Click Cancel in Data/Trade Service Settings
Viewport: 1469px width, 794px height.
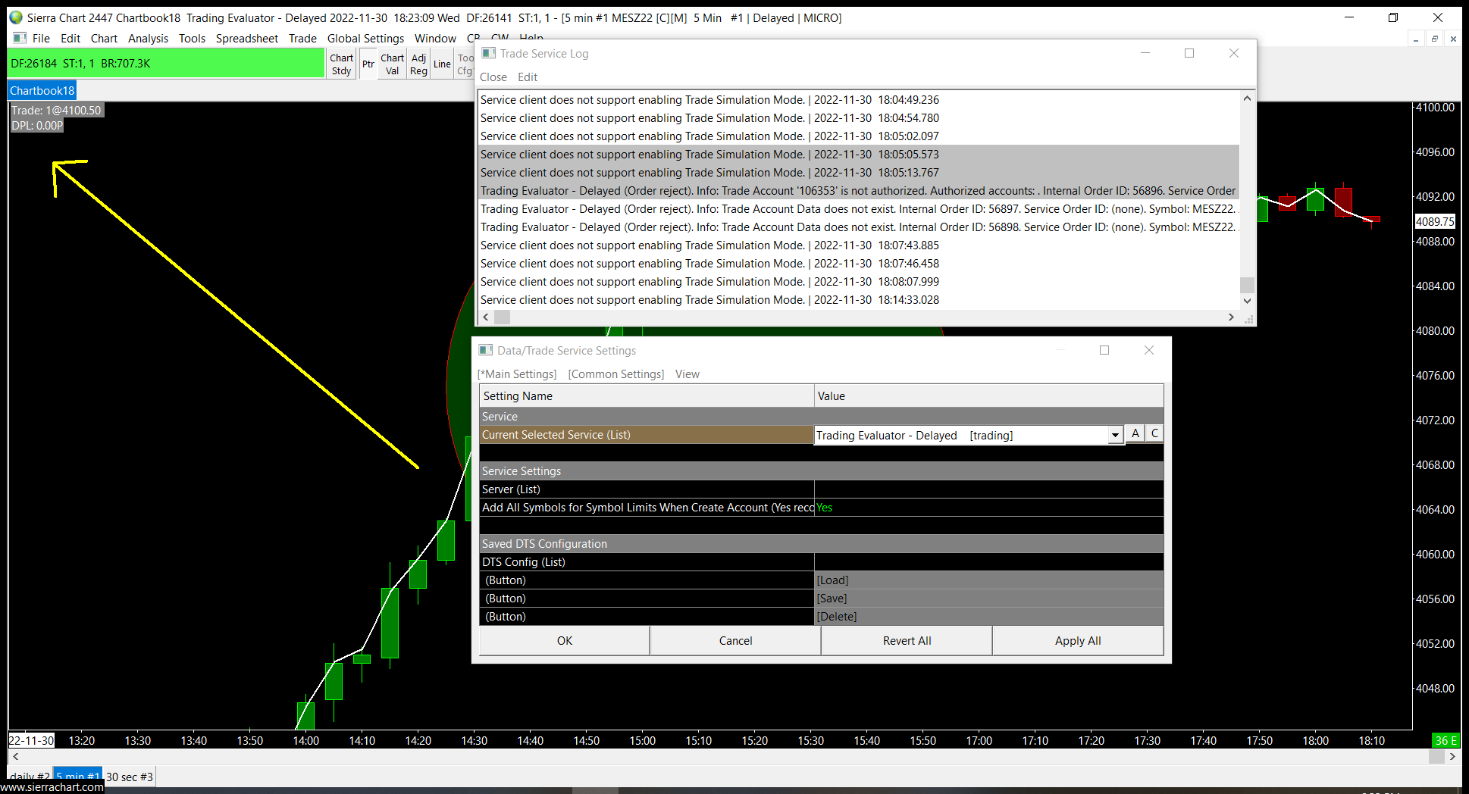click(735, 641)
